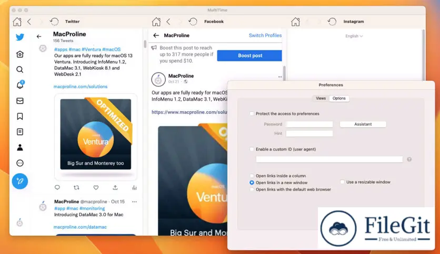This screenshot has width=440, height=254.
Task: Go home in the Facebook column
Action: pos(156,22)
